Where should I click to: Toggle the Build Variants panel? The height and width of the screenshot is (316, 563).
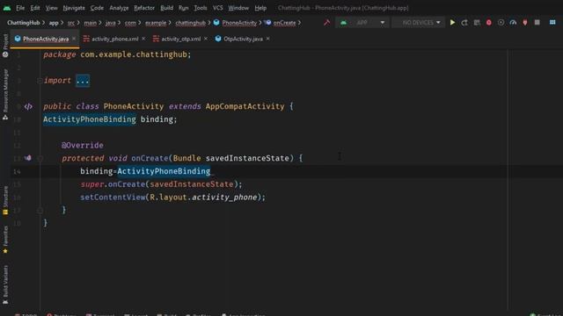[5, 284]
